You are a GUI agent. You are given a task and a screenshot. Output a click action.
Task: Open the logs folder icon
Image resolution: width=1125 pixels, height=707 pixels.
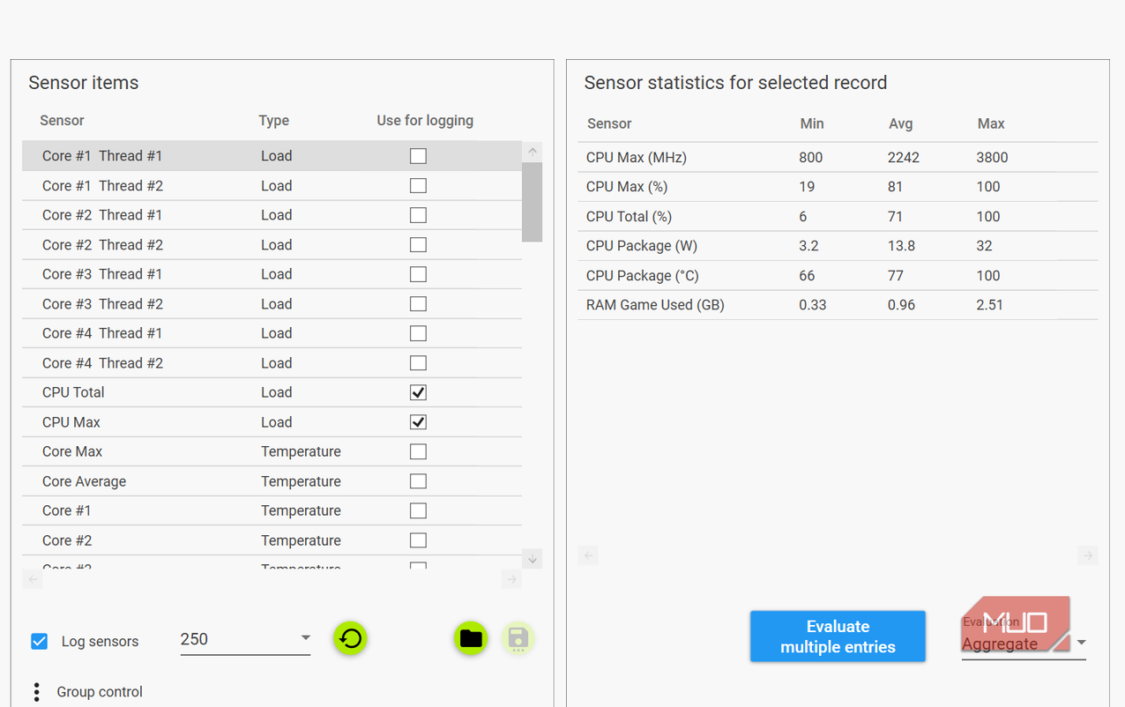[x=471, y=638]
